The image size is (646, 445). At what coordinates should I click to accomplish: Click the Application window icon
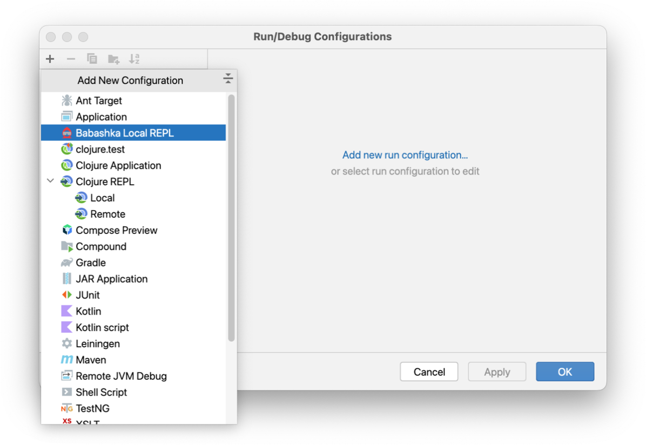(67, 117)
